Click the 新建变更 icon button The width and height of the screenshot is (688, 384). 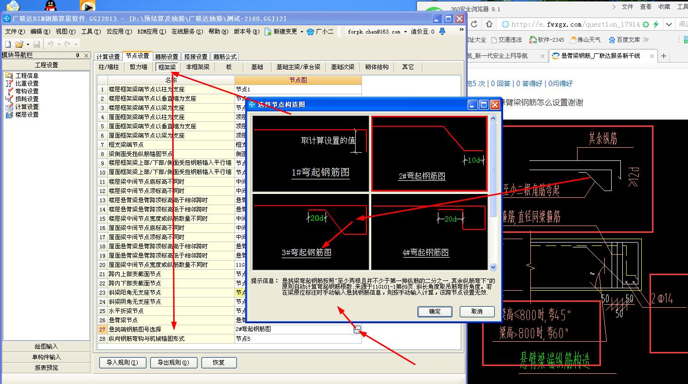(x=281, y=31)
